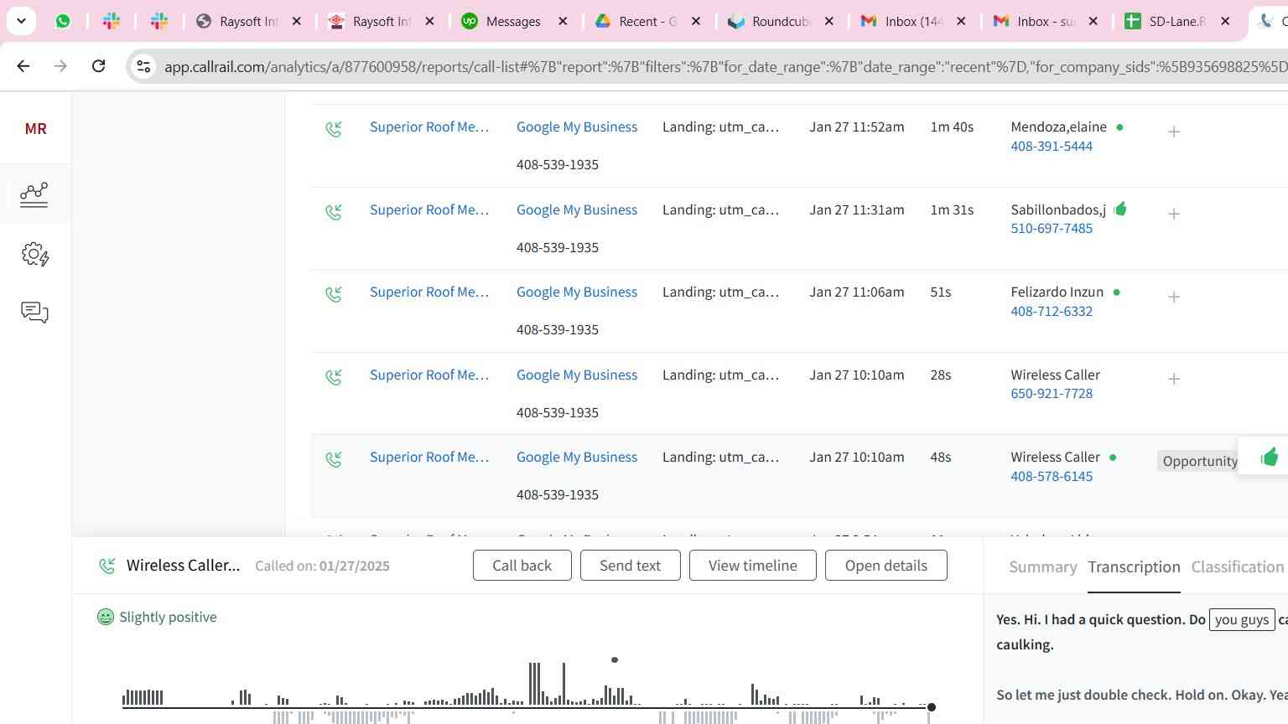Click the slightly positive smiley icon

tap(106, 617)
